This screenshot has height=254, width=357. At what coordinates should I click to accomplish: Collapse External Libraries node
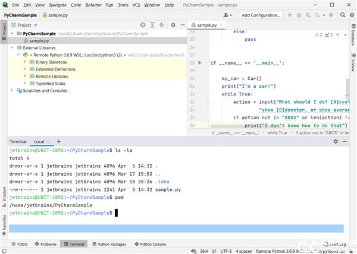[12, 47]
